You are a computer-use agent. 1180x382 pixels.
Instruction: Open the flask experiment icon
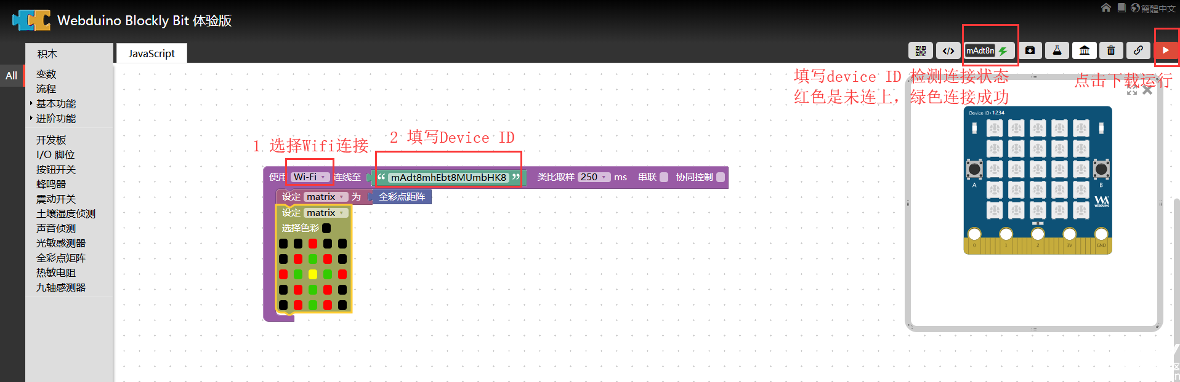[x=1057, y=50]
